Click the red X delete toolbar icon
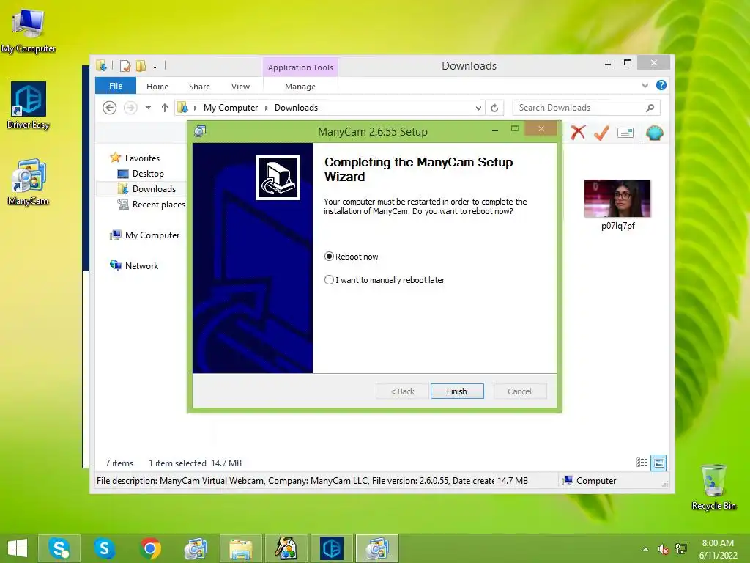 coord(578,132)
